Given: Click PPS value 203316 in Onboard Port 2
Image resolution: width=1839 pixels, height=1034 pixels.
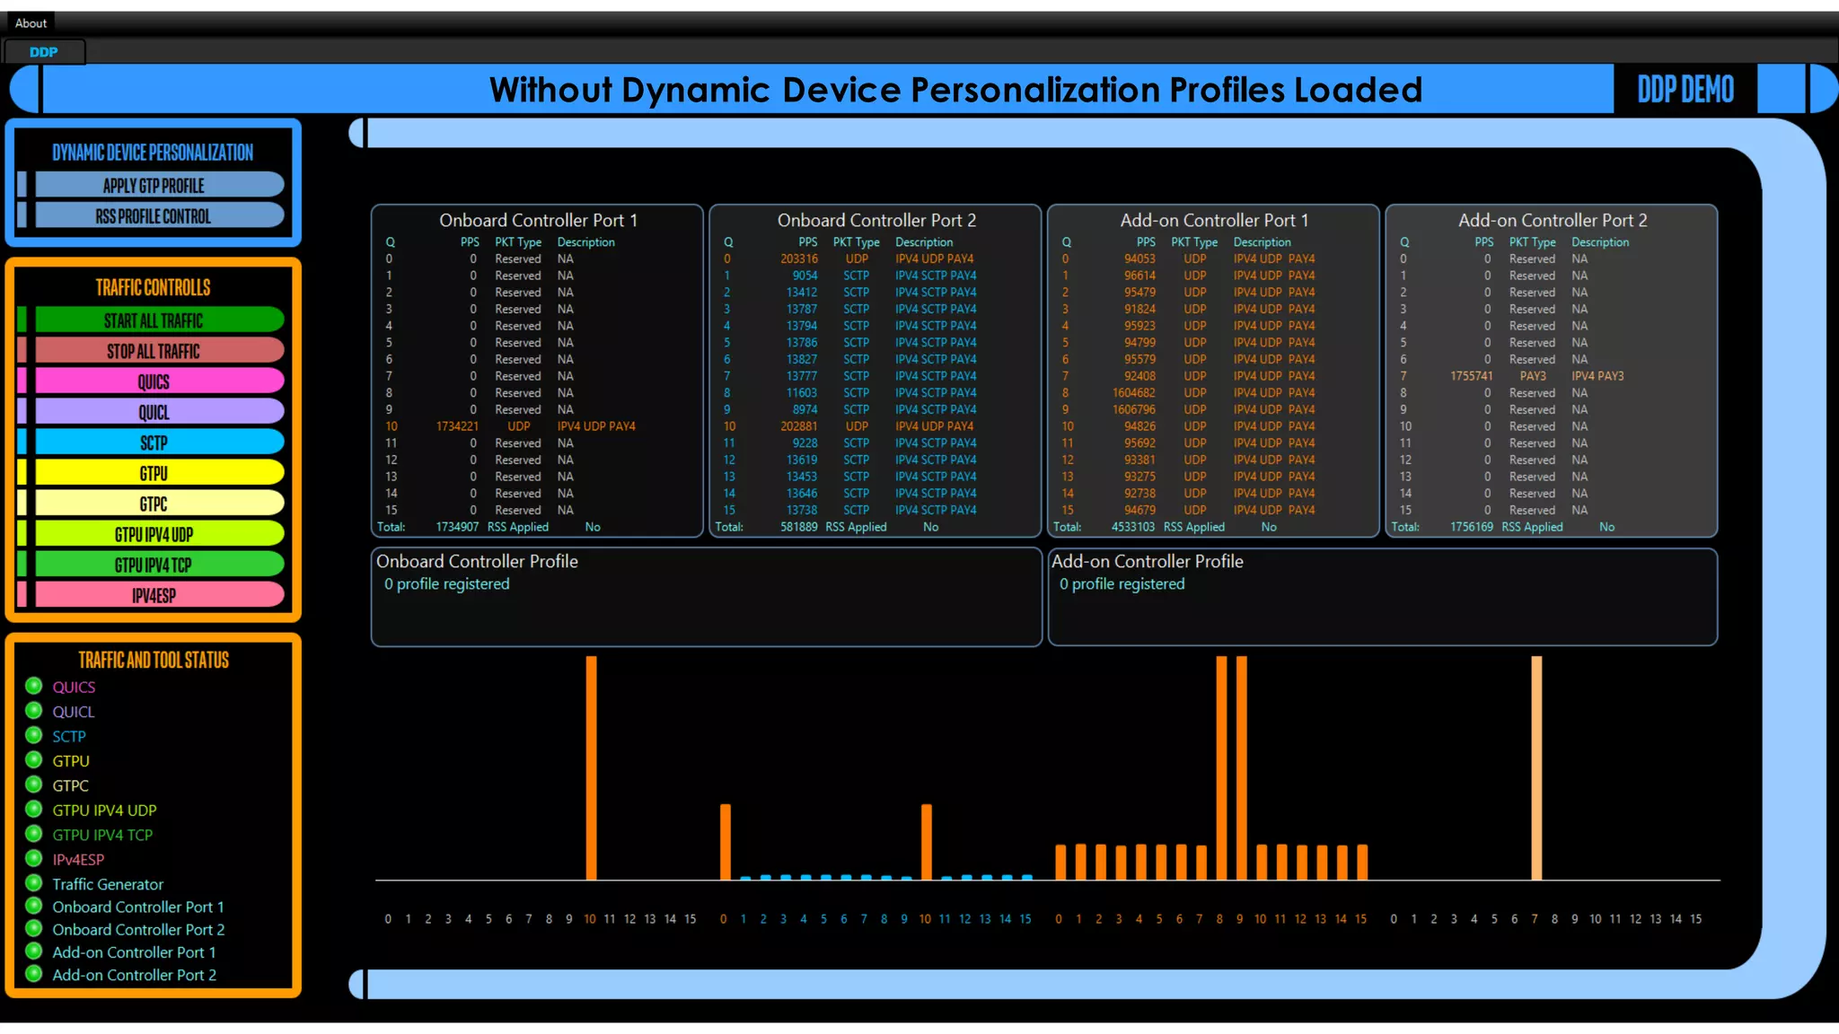Looking at the screenshot, I should (x=799, y=258).
